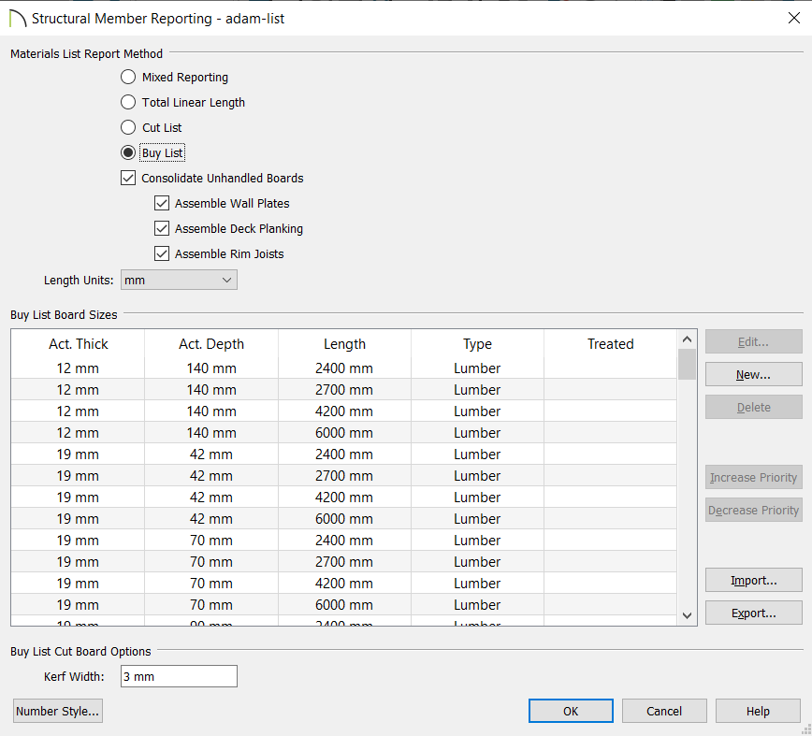Image resolution: width=812 pixels, height=736 pixels.
Task: Select the 19 mm 70 mm 6000 mm row
Action: pos(344,604)
